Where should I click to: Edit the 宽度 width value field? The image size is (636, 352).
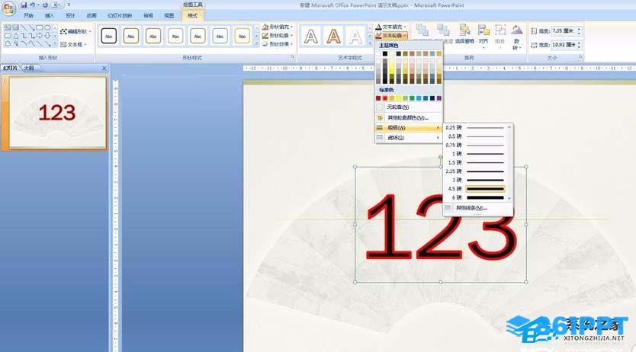[563, 44]
